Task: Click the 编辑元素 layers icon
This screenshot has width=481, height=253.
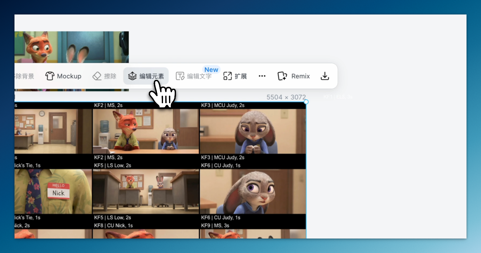Action: [133, 76]
